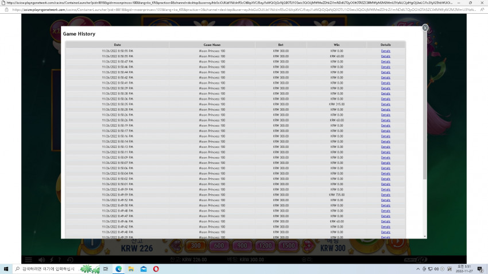Image resolution: width=488 pixels, height=274 pixels.
Task: Open Details for the 8:50:14 PM round
Action: tap(385, 142)
